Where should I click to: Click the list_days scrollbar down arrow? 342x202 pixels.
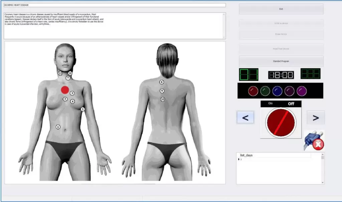click(x=323, y=182)
